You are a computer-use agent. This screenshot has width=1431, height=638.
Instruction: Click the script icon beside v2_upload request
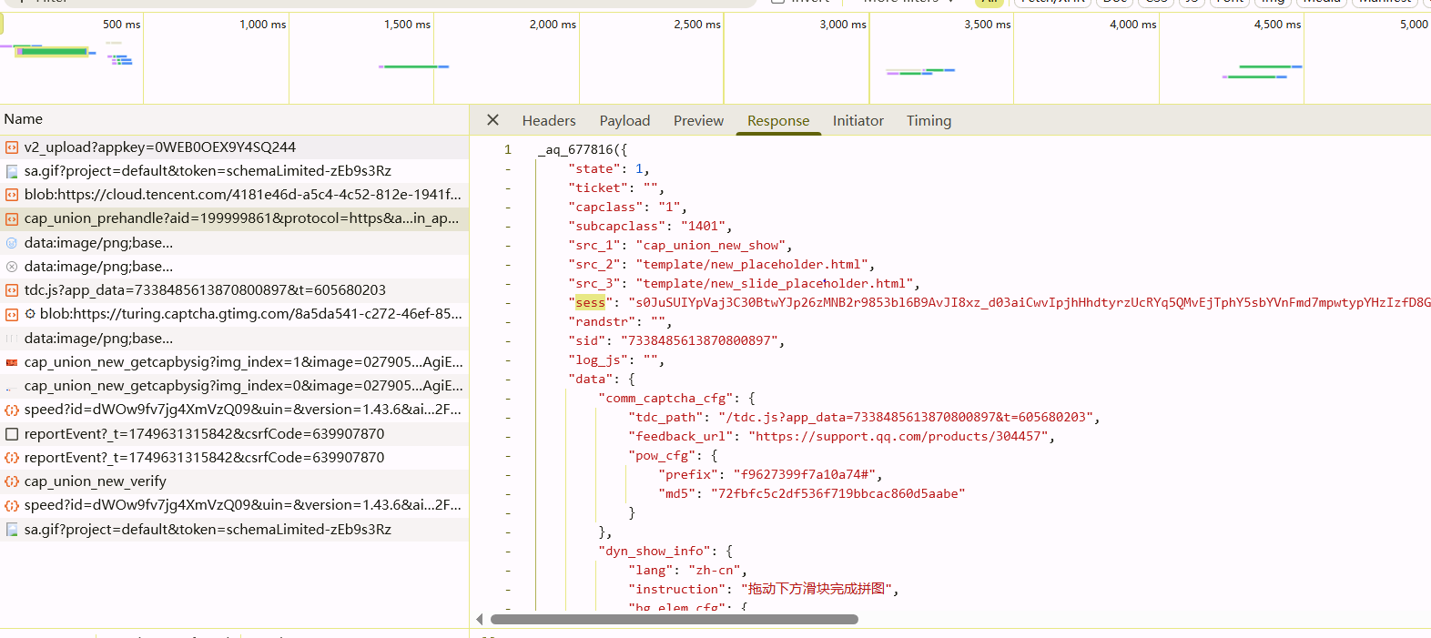[12, 147]
